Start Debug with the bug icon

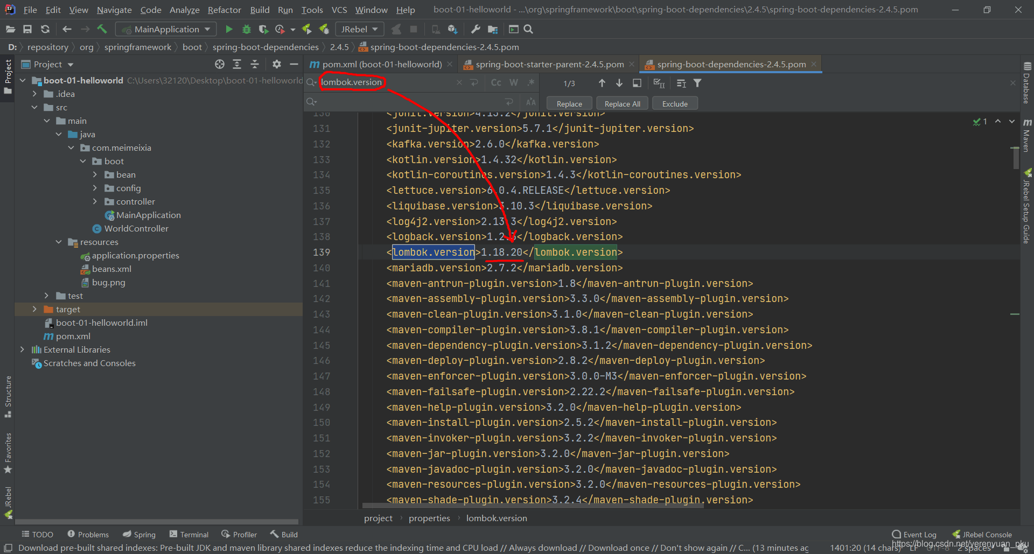tap(247, 29)
